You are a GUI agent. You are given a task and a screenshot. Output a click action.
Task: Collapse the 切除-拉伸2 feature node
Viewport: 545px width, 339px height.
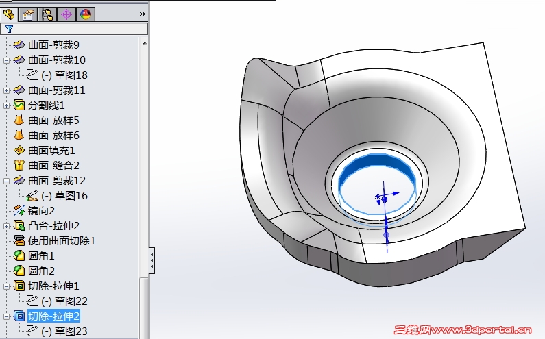click(6, 317)
